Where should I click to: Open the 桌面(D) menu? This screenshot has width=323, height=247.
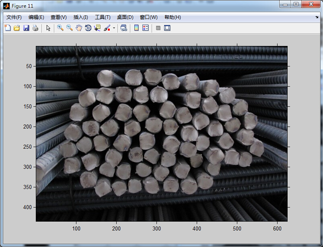(x=125, y=17)
